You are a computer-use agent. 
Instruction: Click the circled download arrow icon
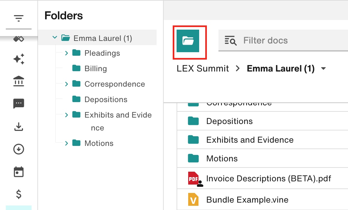click(19, 149)
